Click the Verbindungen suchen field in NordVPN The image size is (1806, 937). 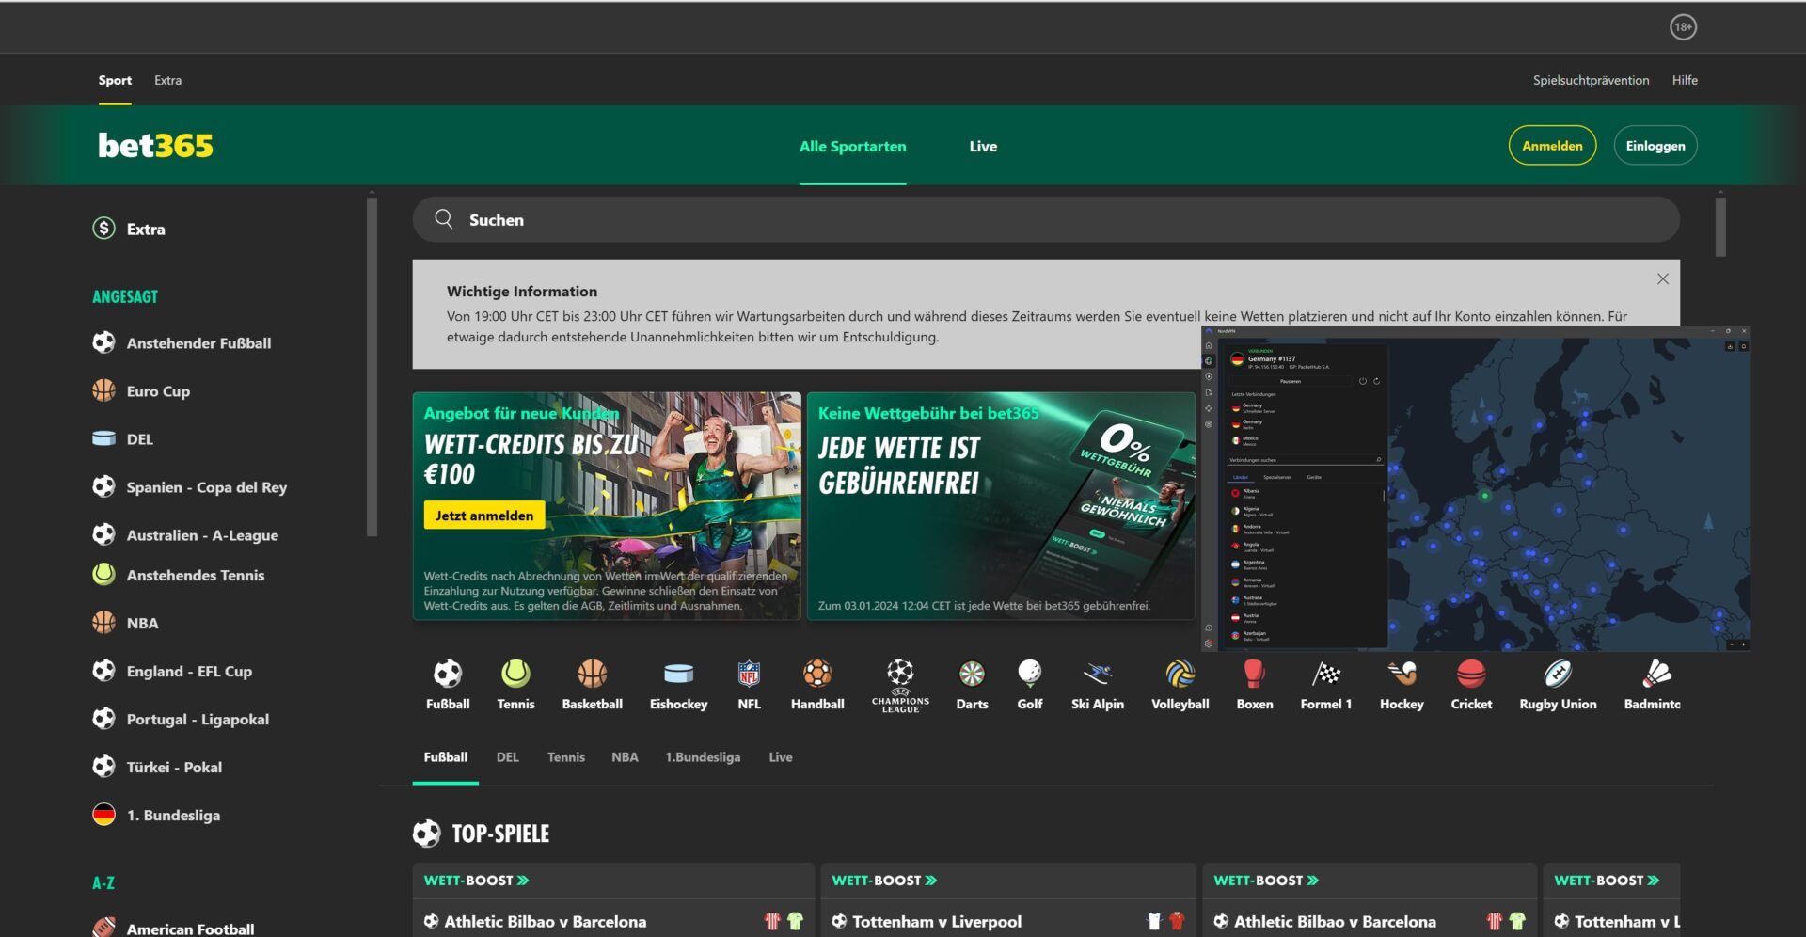tap(1306, 460)
